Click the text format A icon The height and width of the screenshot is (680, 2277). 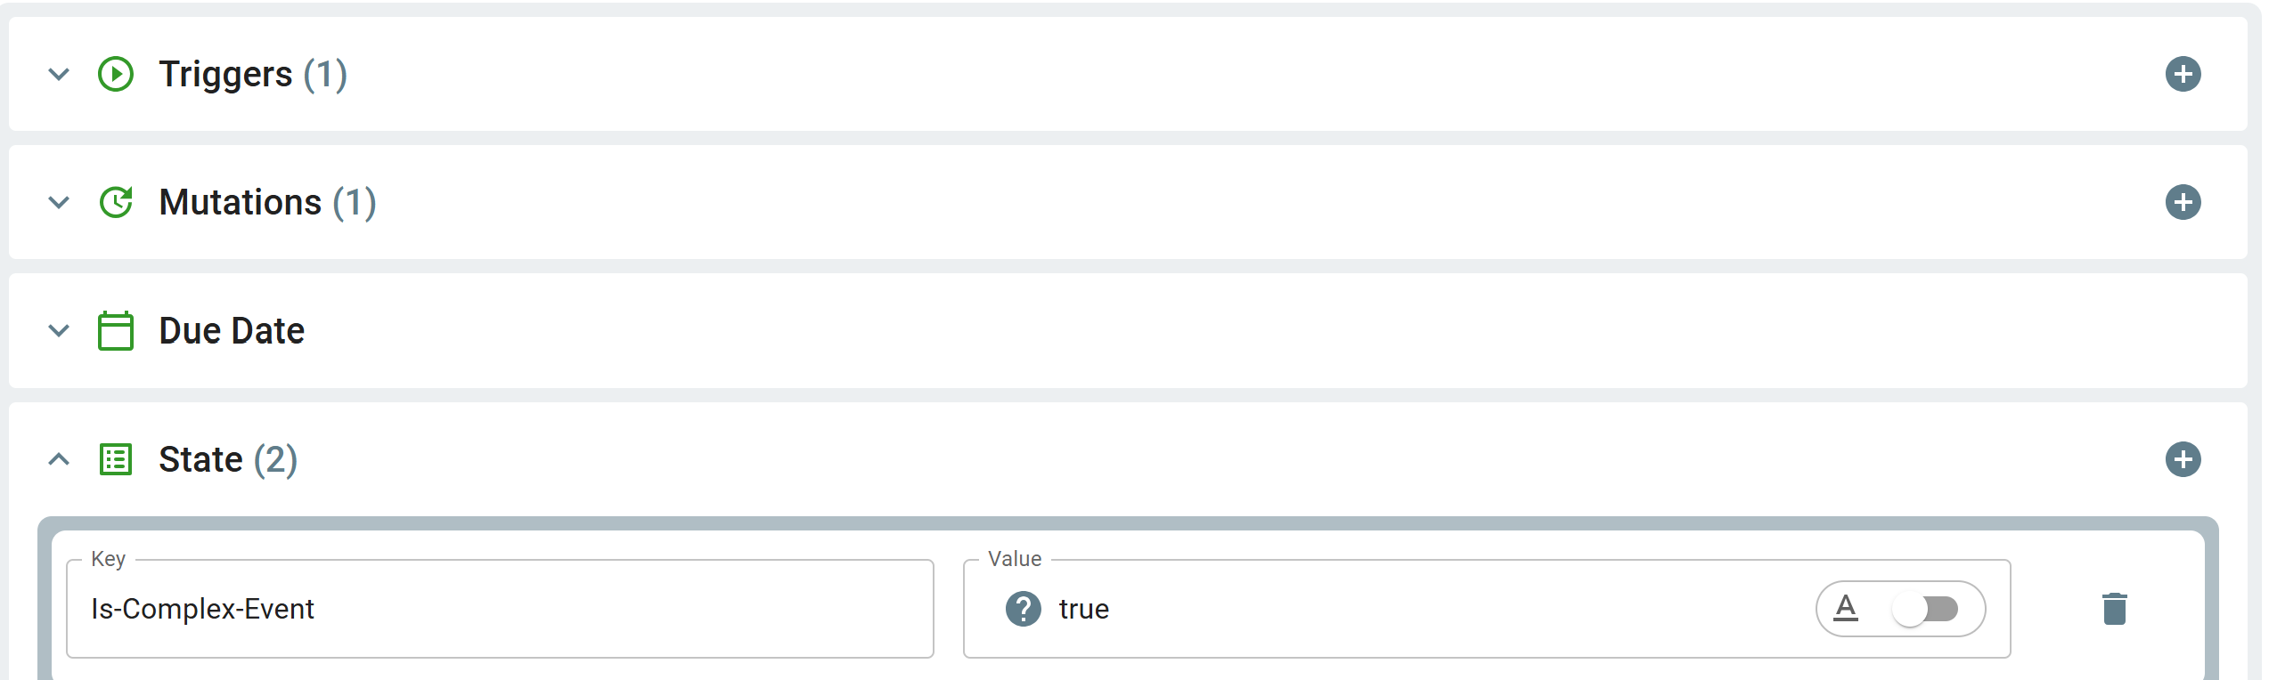click(1846, 608)
